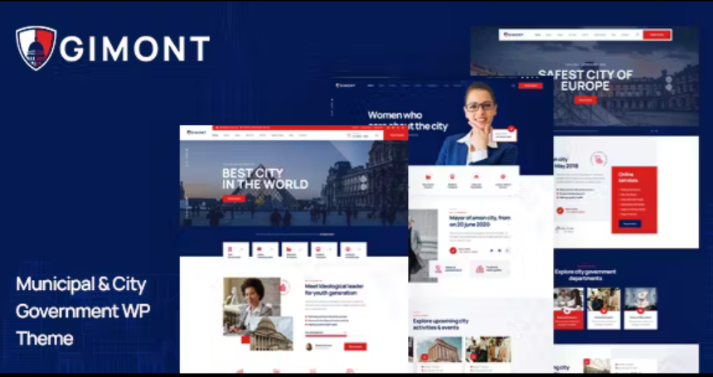The width and height of the screenshot is (713, 377).
Task: Click Gimont logo in Women page header
Action: click(345, 85)
